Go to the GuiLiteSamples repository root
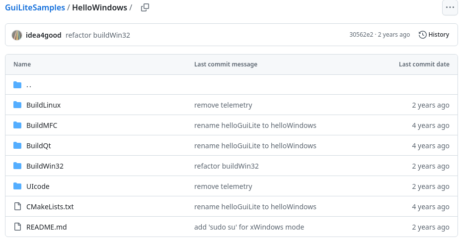This screenshot has width=460, height=240. [35, 7]
